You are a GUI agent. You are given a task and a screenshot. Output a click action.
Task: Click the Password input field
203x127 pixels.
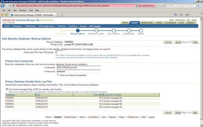(79, 72)
